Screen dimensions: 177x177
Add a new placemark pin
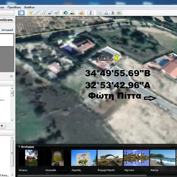(31, 13)
